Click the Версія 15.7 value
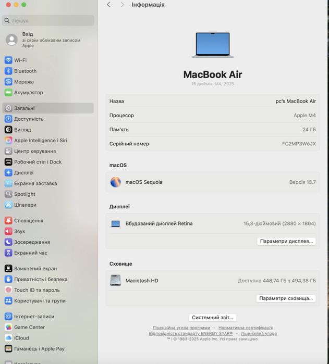 click(x=302, y=182)
